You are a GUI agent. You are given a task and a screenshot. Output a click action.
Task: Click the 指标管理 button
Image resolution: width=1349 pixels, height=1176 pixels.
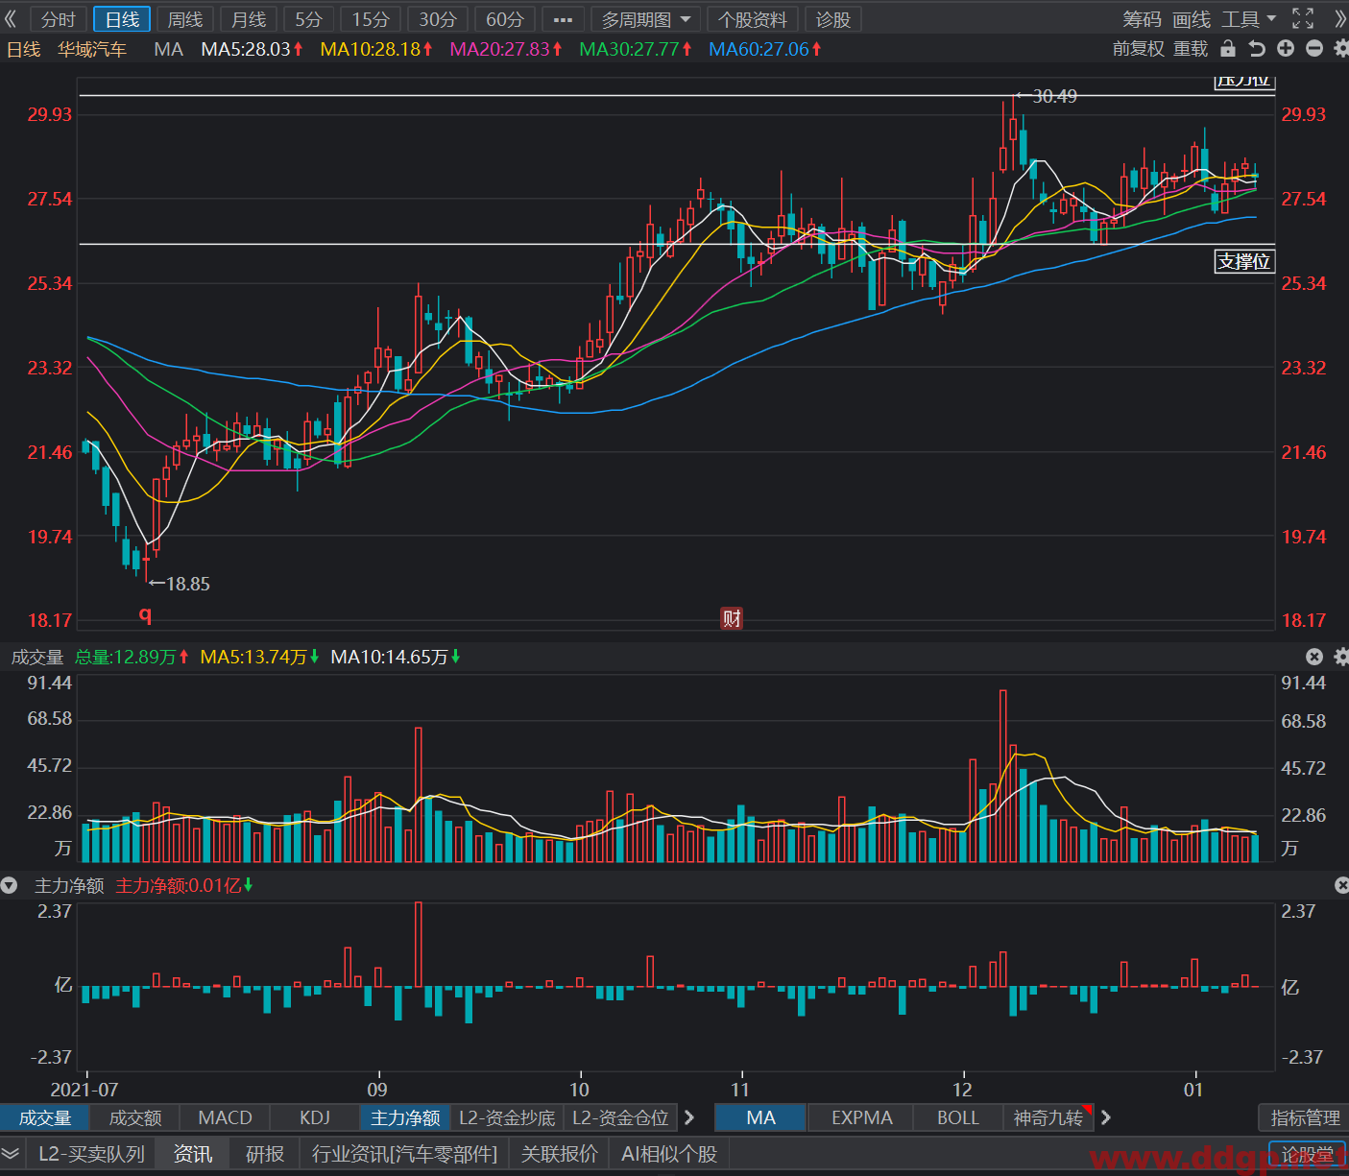pyautogui.click(x=1305, y=1117)
